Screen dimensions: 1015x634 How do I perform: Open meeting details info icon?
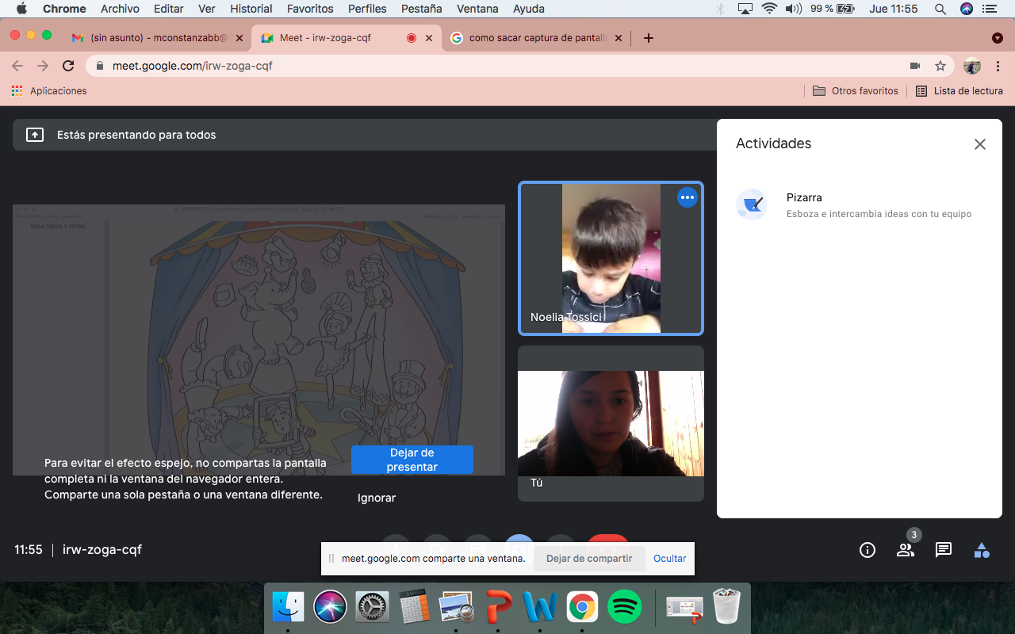click(868, 550)
